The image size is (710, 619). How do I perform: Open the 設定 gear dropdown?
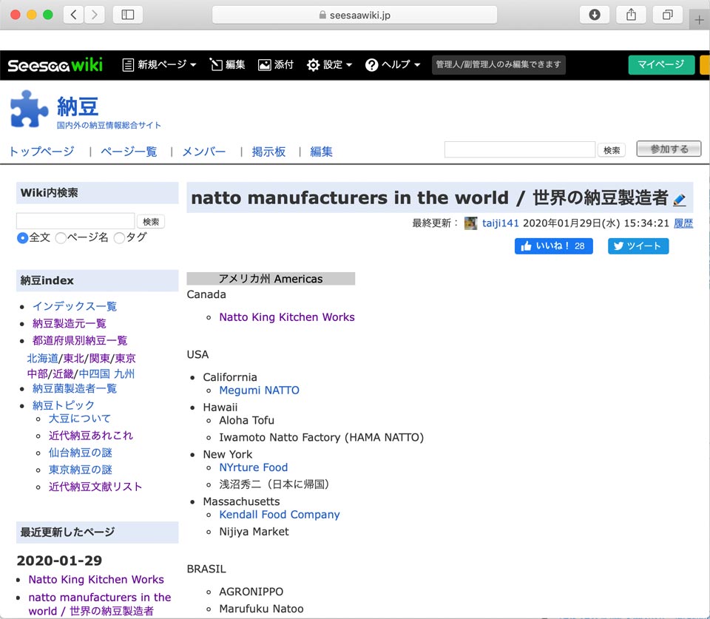tap(329, 65)
